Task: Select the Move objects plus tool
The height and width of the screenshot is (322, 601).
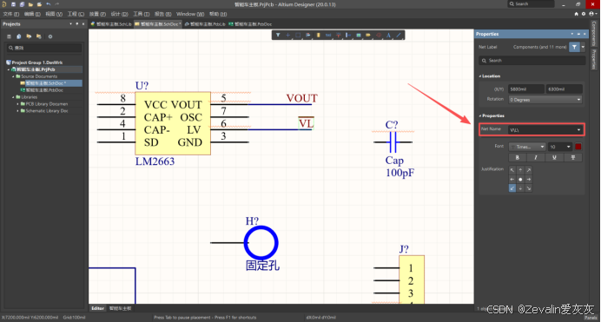Action: pos(287,35)
